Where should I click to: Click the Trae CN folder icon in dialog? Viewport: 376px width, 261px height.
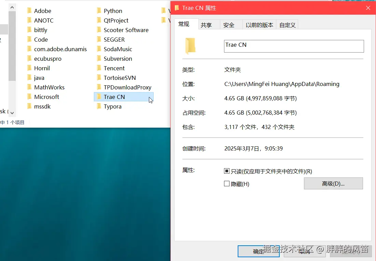tap(190, 46)
